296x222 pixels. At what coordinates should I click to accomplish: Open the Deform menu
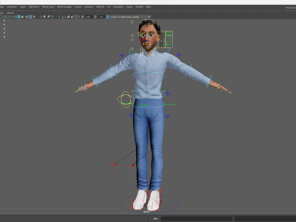[x=100, y=7]
